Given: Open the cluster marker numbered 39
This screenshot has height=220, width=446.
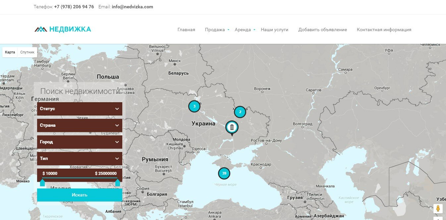Looking at the screenshot, I should [224, 173].
